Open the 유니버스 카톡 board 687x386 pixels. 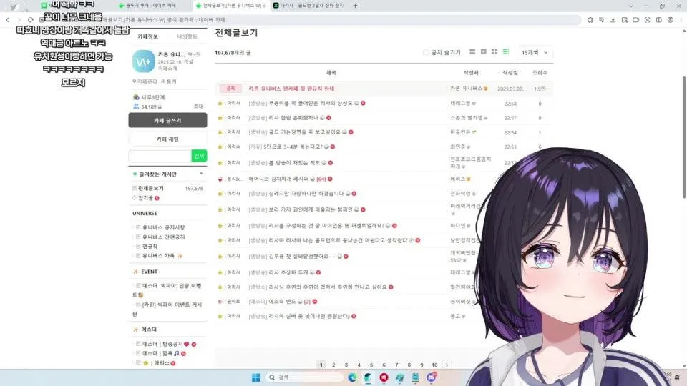click(x=158, y=256)
